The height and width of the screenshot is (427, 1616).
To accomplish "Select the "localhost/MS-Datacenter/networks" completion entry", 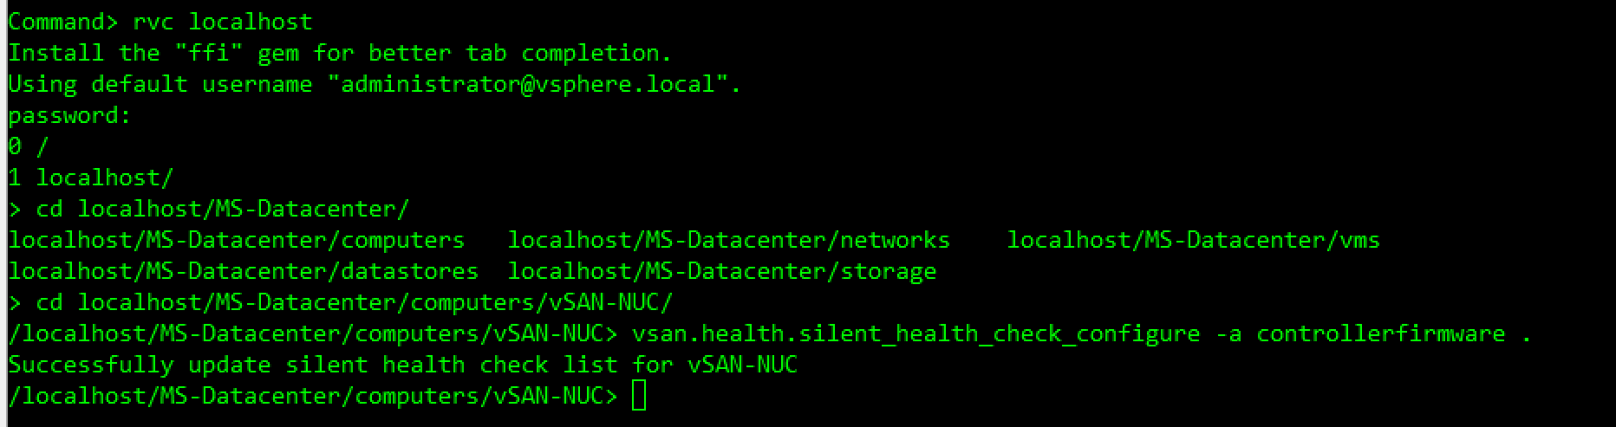I will point(729,240).
